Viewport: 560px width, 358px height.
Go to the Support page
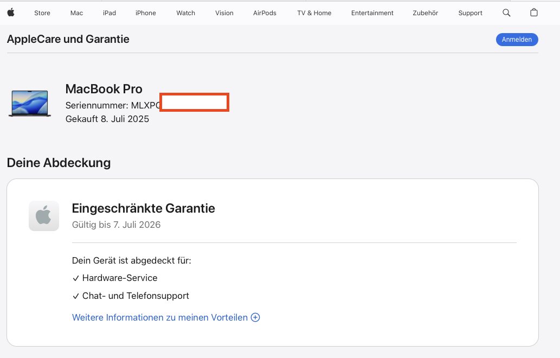click(470, 13)
